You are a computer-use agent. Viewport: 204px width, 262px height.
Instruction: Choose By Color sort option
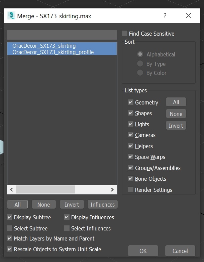(140, 73)
